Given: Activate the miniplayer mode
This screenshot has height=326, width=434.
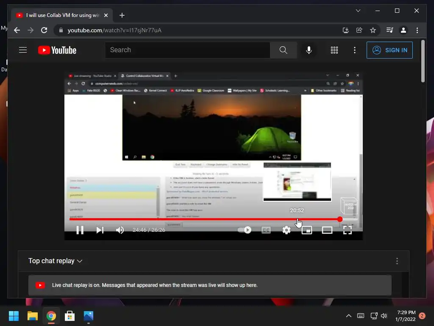Looking at the screenshot, I should click(x=307, y=230).
